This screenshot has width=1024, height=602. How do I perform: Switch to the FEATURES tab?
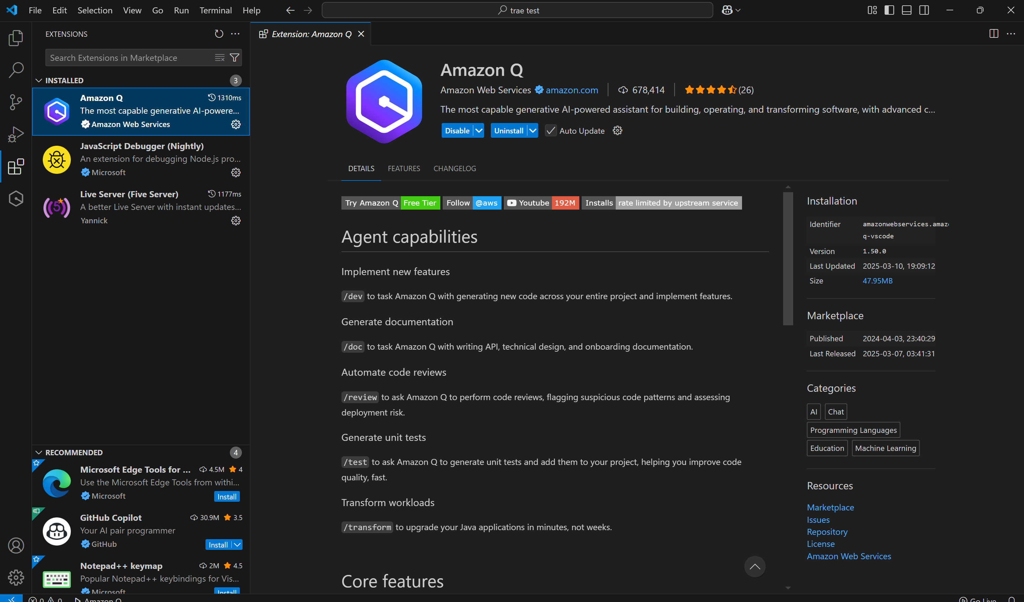coord(404,168)
